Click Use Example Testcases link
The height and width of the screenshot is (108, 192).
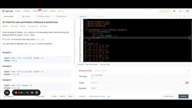click(97, 96)
